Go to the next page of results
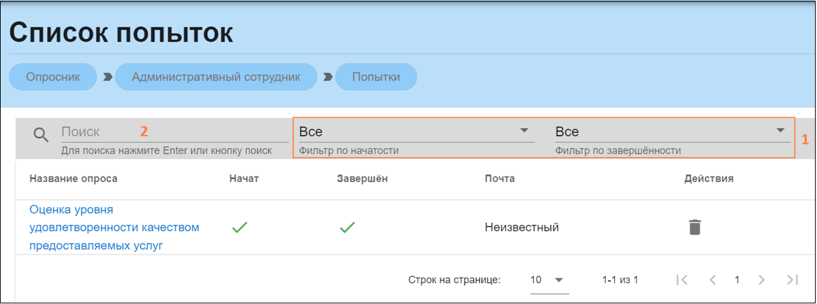 pyautogui.click(x=761, y=280)
